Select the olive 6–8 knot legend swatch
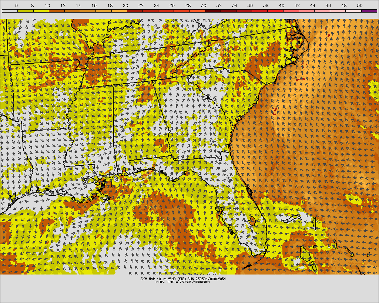The image size is (379, 303). pos(26,11)
